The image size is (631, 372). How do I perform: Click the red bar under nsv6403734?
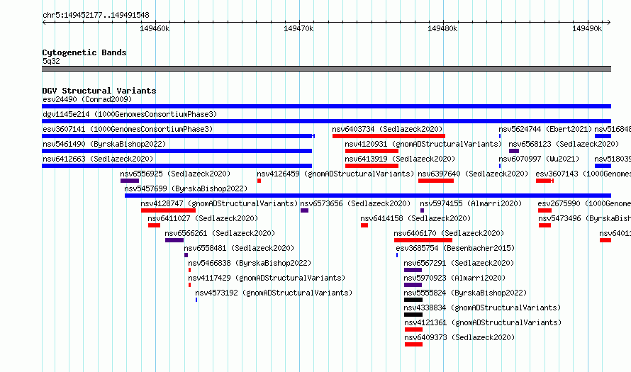[389, 136]
